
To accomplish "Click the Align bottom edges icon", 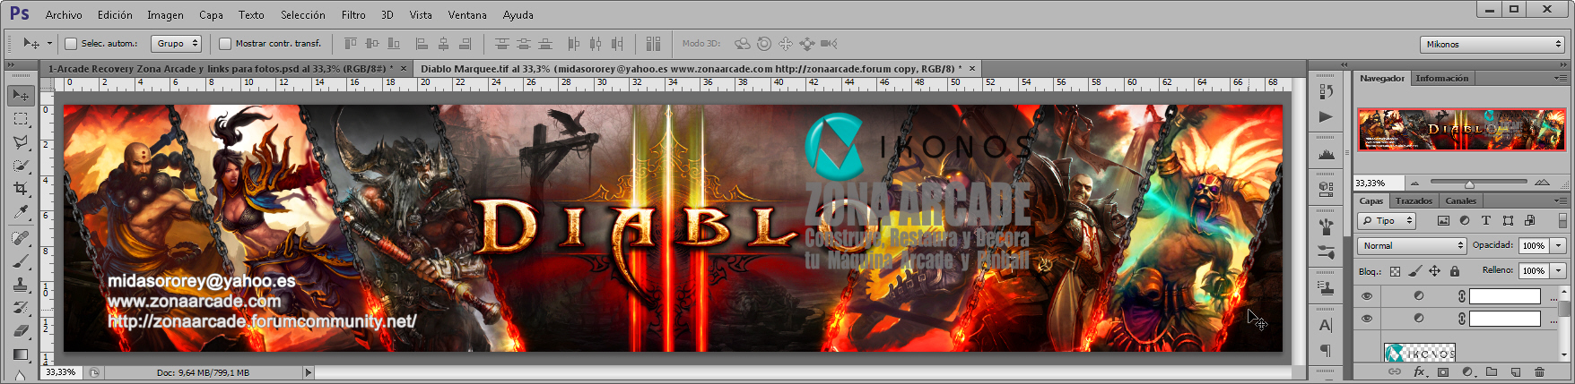I will pos(392,43).
